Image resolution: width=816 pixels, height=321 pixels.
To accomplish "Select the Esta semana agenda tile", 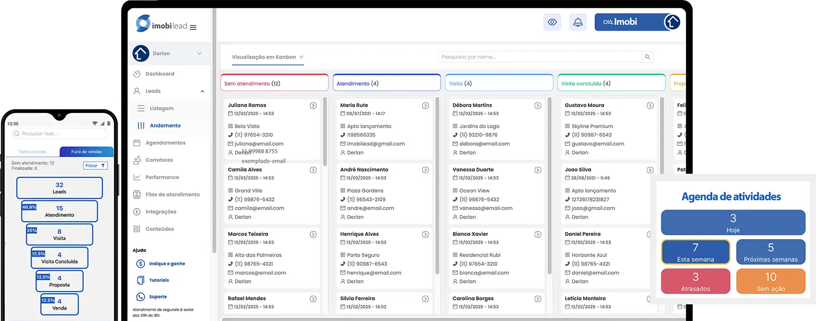I will 695,252.
